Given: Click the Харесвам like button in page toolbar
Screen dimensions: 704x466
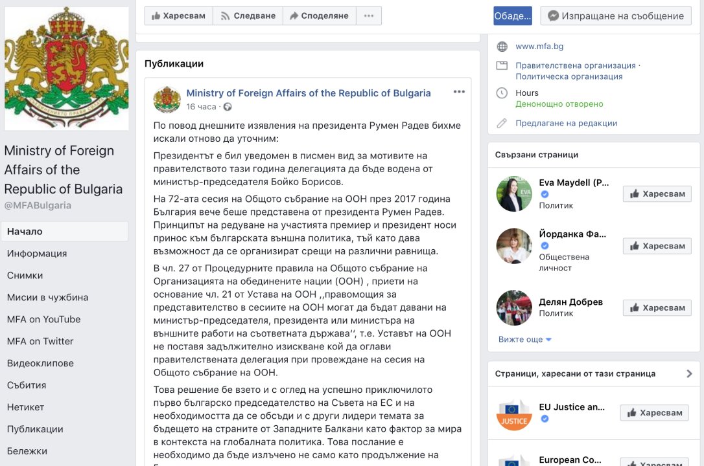Looking at the screenshot, I should tap(179, 16).
